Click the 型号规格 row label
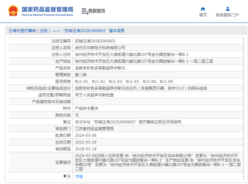The width and height of the screenshot is (248, 184). tap(63, 82)
